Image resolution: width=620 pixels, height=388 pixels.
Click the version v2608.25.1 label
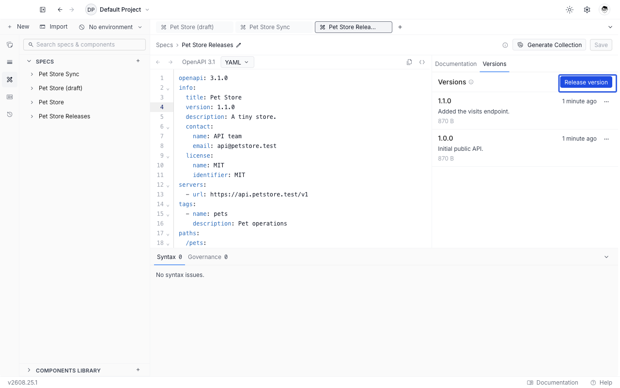click(x=23, y=383)
